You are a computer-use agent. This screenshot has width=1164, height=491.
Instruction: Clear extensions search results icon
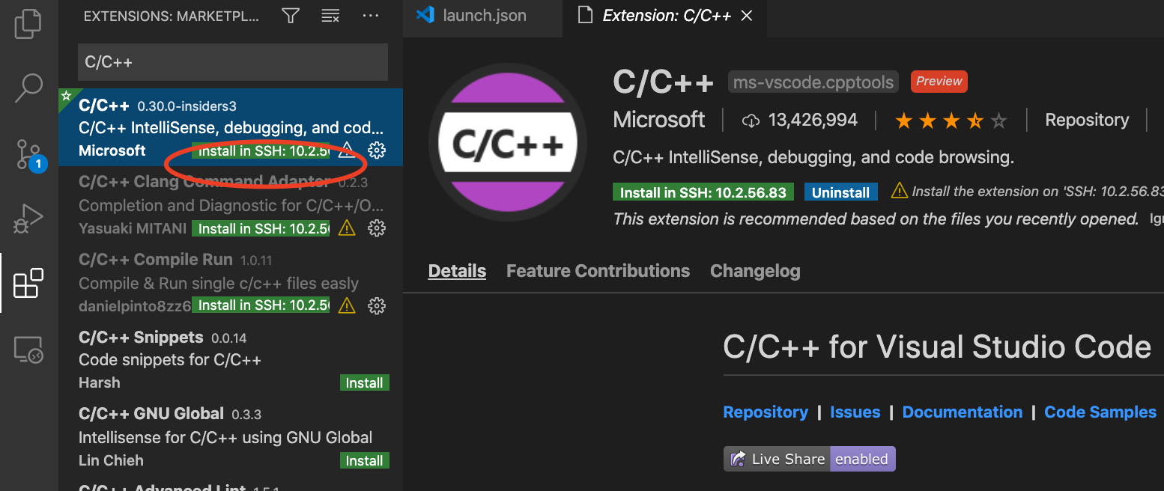click(330, 16)
